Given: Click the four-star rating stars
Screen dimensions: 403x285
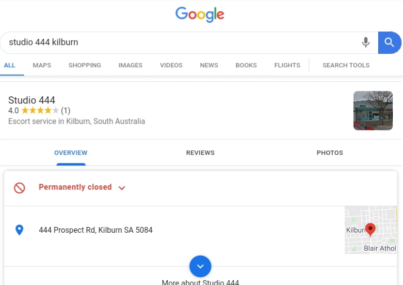Looking at the screenshot, I should point(40,110).
